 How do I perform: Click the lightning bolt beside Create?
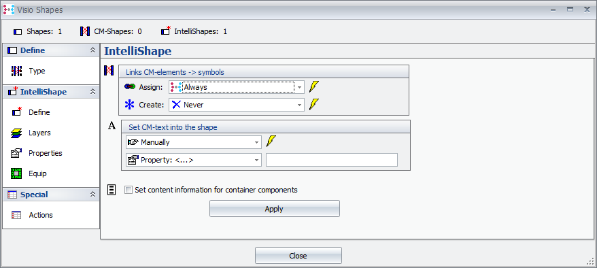click(x=313, y=104)
